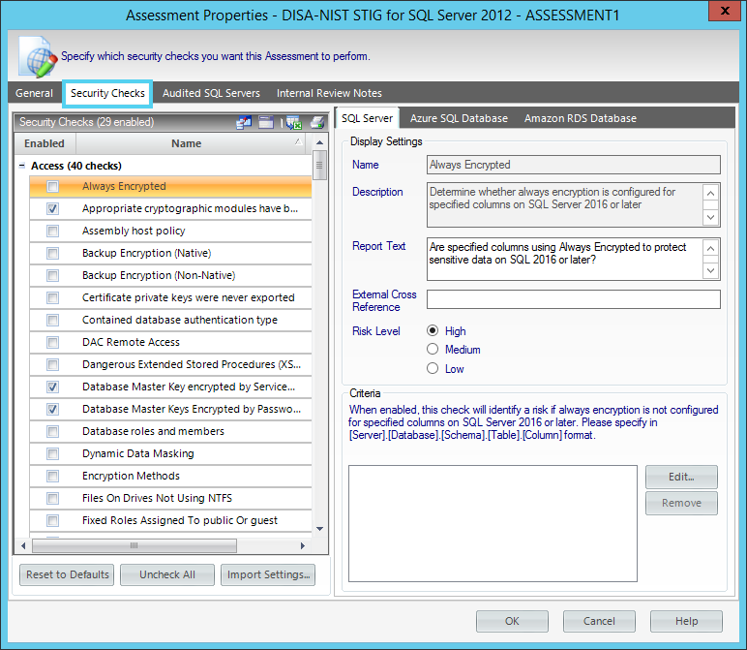Switch to the Audited SQL Servers tab

(x=211, y=93)
